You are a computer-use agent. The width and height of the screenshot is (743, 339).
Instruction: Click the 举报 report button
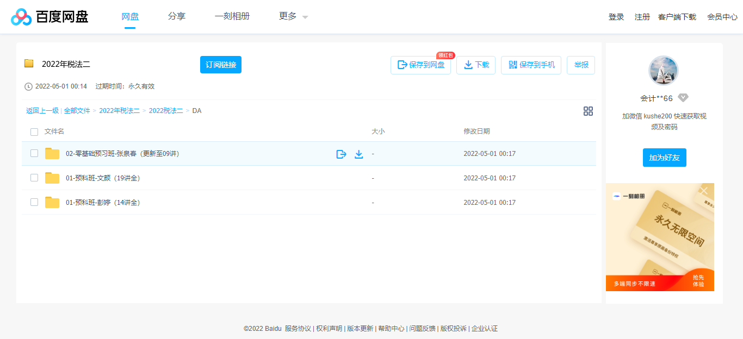581,65
